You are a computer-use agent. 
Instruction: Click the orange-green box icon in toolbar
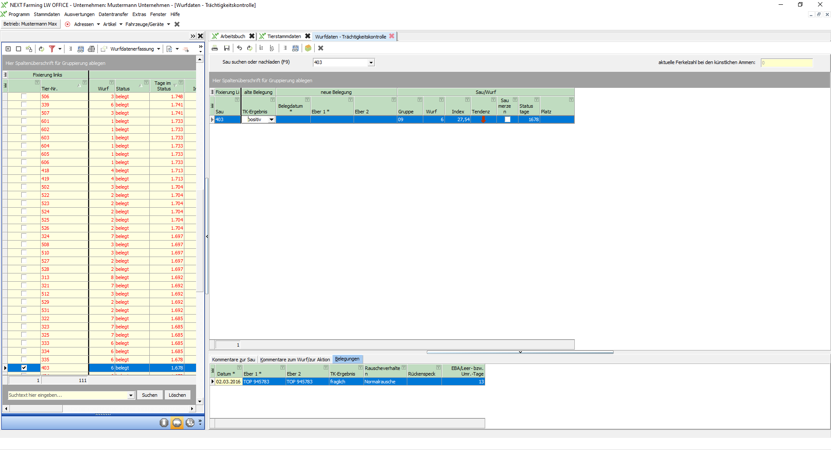tap(308, 48)
